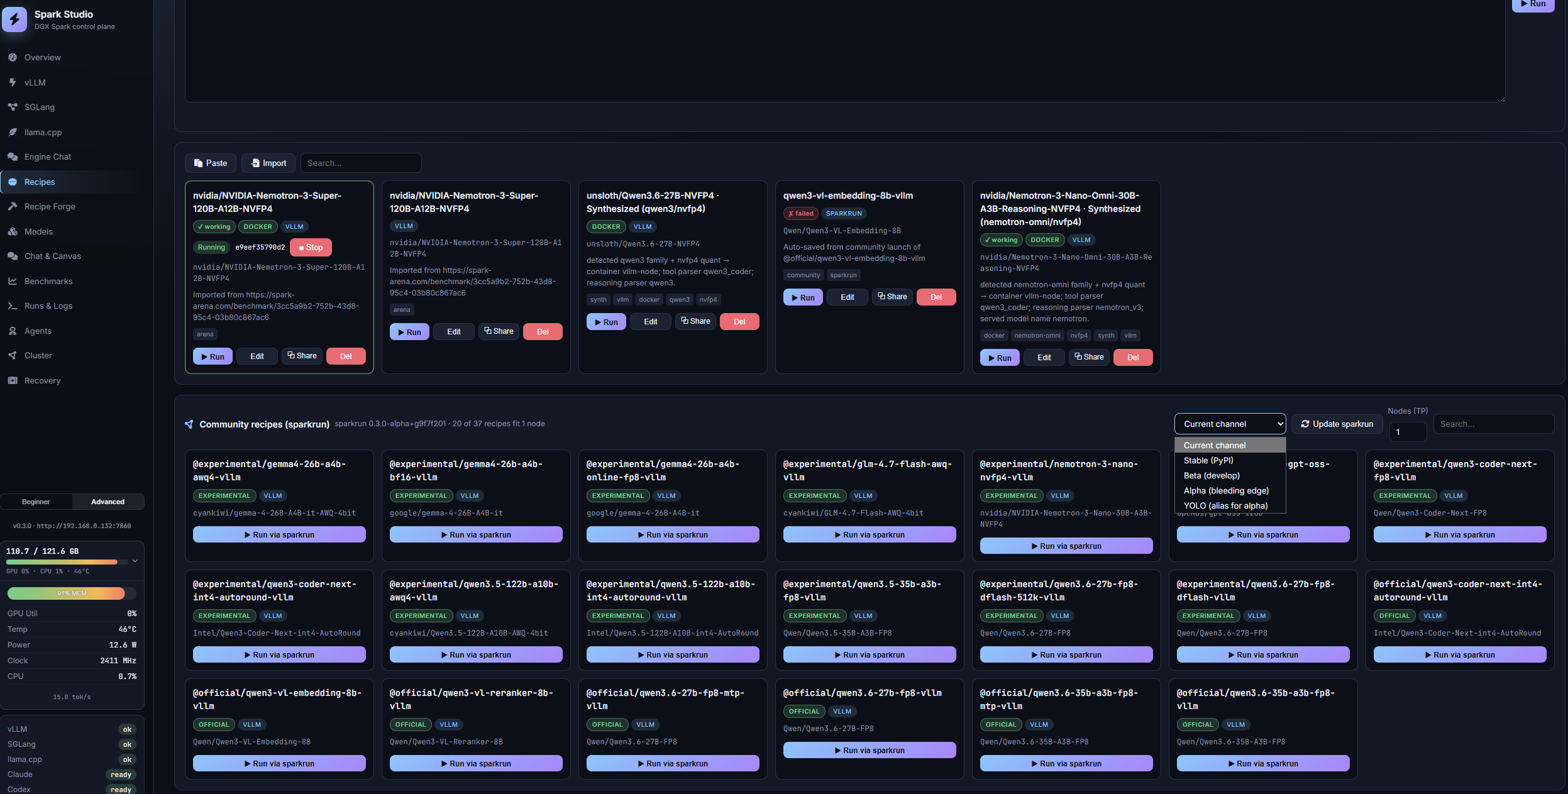
Task: Edit the qwen3-vl-embedding-8b-vllm recipe
Action: point(847,297)
